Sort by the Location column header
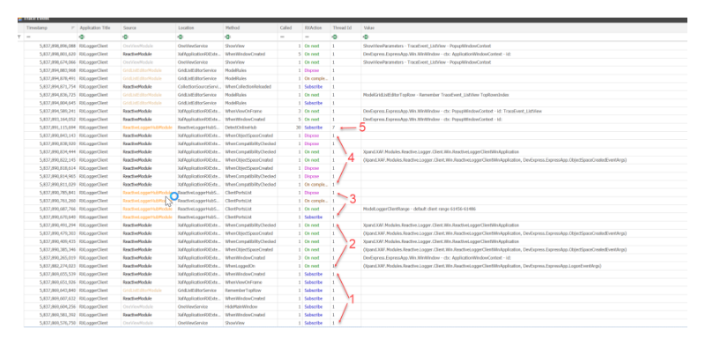This screenshot has width=705, height=345. [199, 28]
